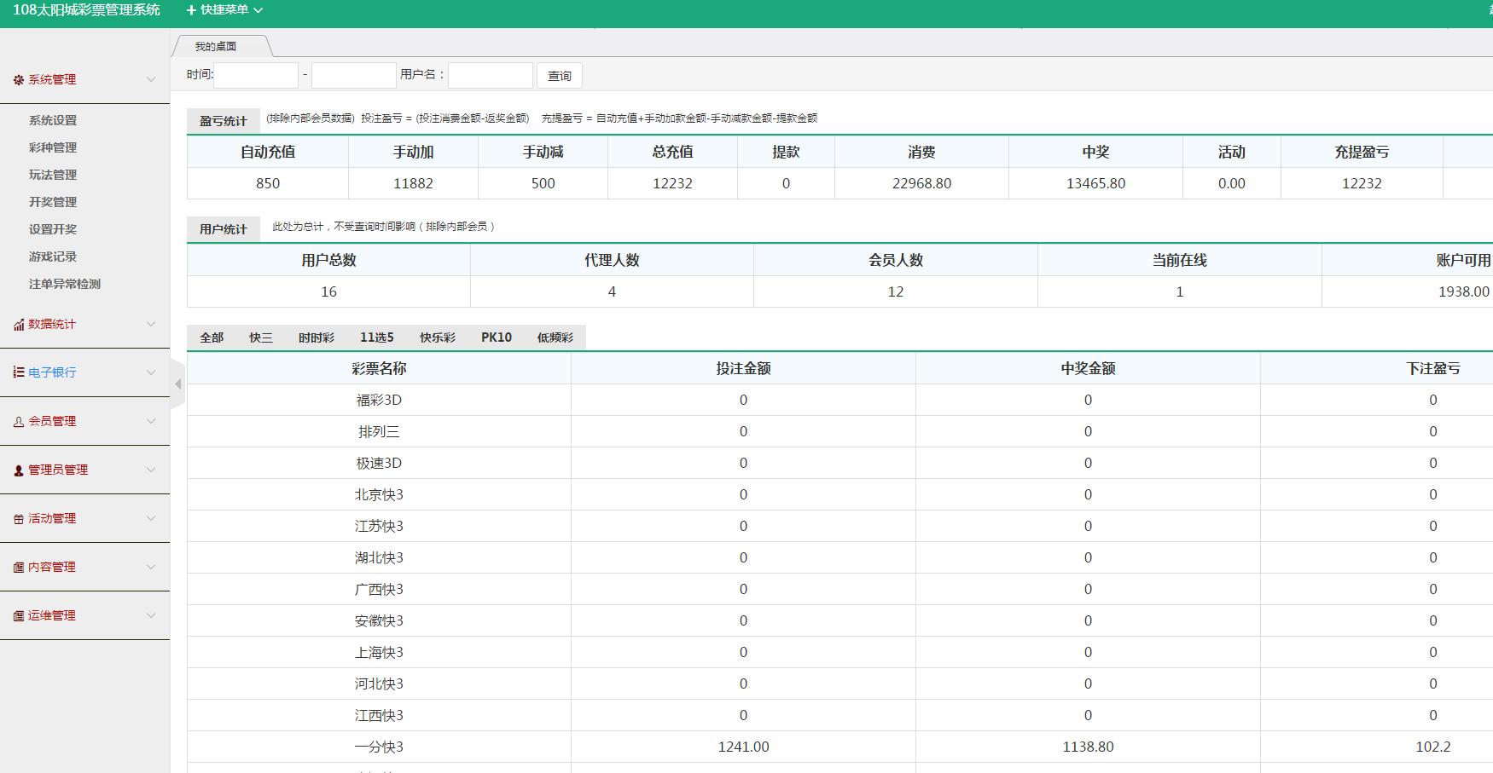
Task: Expand the 会员管理 section chevron
Action: coord(151,421)
